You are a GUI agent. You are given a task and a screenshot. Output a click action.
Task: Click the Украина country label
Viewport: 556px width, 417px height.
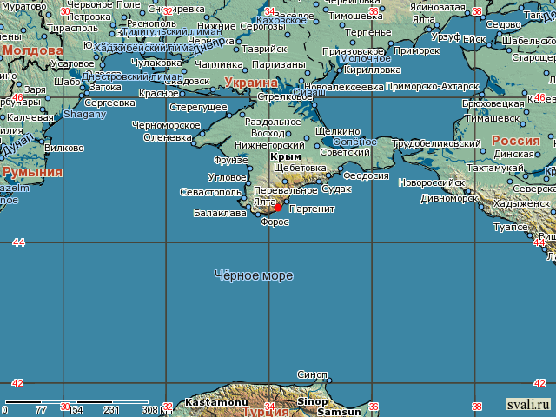click(250, 83)
